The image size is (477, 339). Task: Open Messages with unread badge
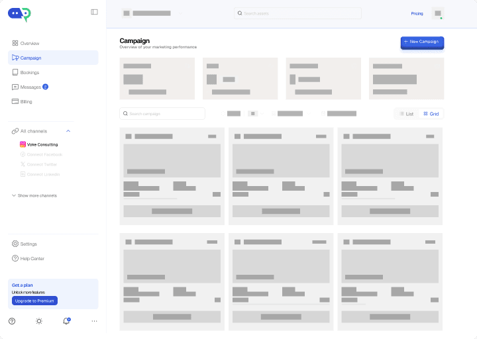(x=53, y=87)
